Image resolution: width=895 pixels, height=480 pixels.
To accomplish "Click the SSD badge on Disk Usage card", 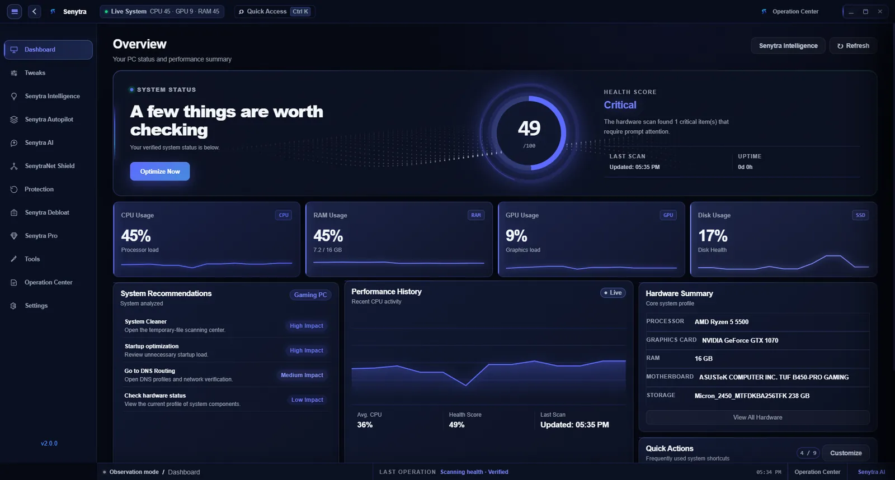I will [x=860, y=215].
